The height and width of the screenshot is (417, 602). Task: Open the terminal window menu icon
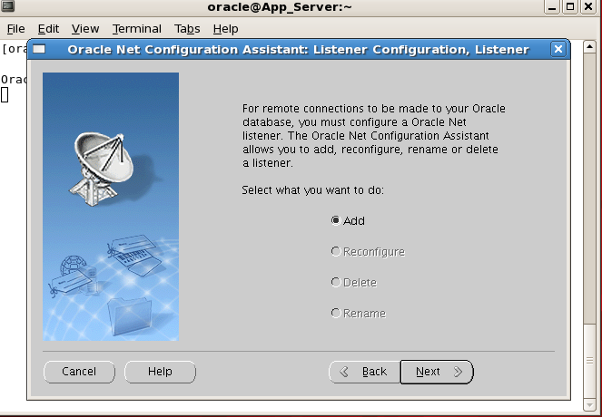8,7
